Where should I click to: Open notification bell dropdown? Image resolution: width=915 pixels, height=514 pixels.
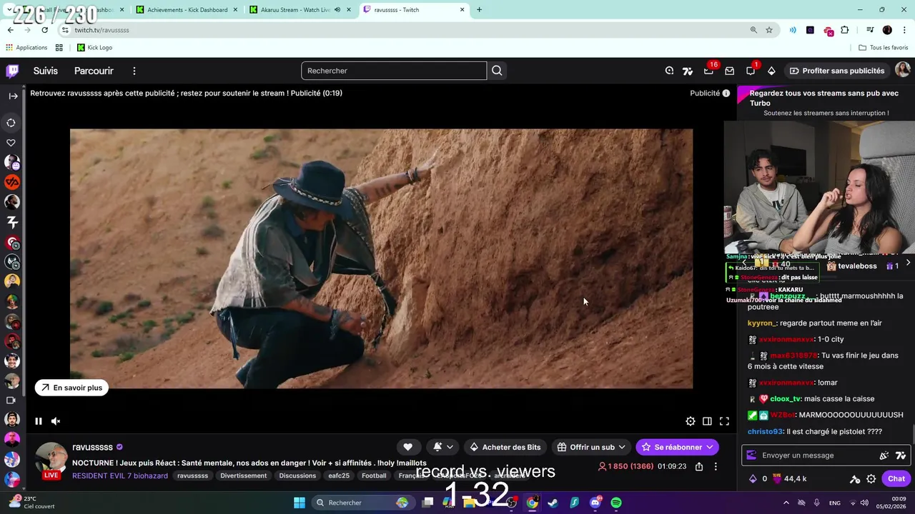(x=443, y=447)
